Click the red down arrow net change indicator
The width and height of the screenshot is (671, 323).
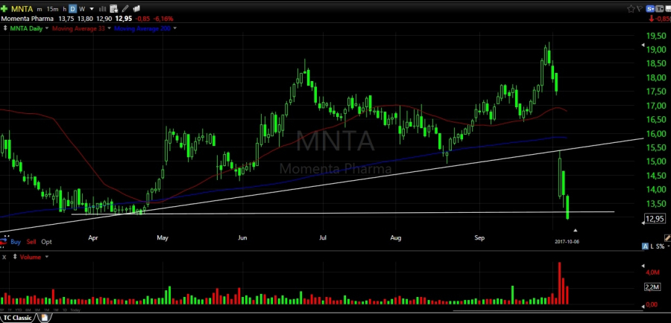652,19
